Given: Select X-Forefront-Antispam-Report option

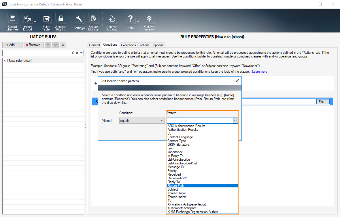Looking at the screenshot, I should [203, 204].
